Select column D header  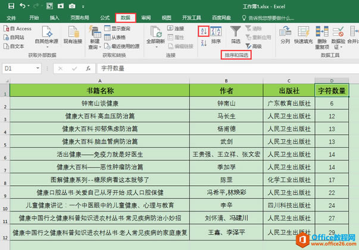pos(332,81)
